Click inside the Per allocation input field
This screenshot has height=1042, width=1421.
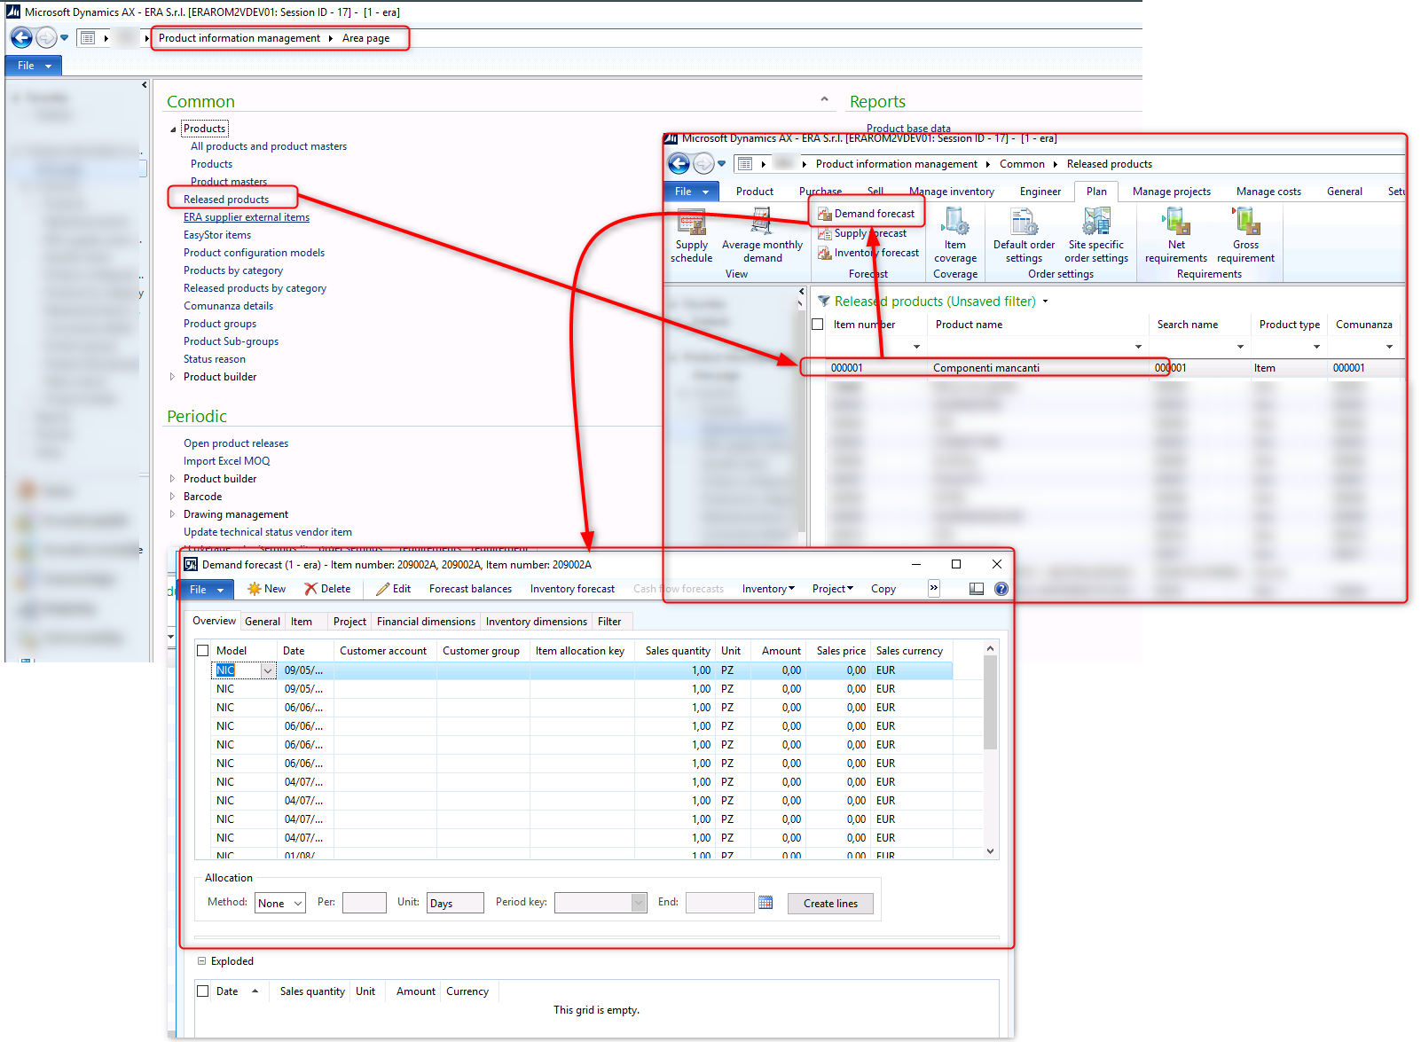(x=364, y=902)
